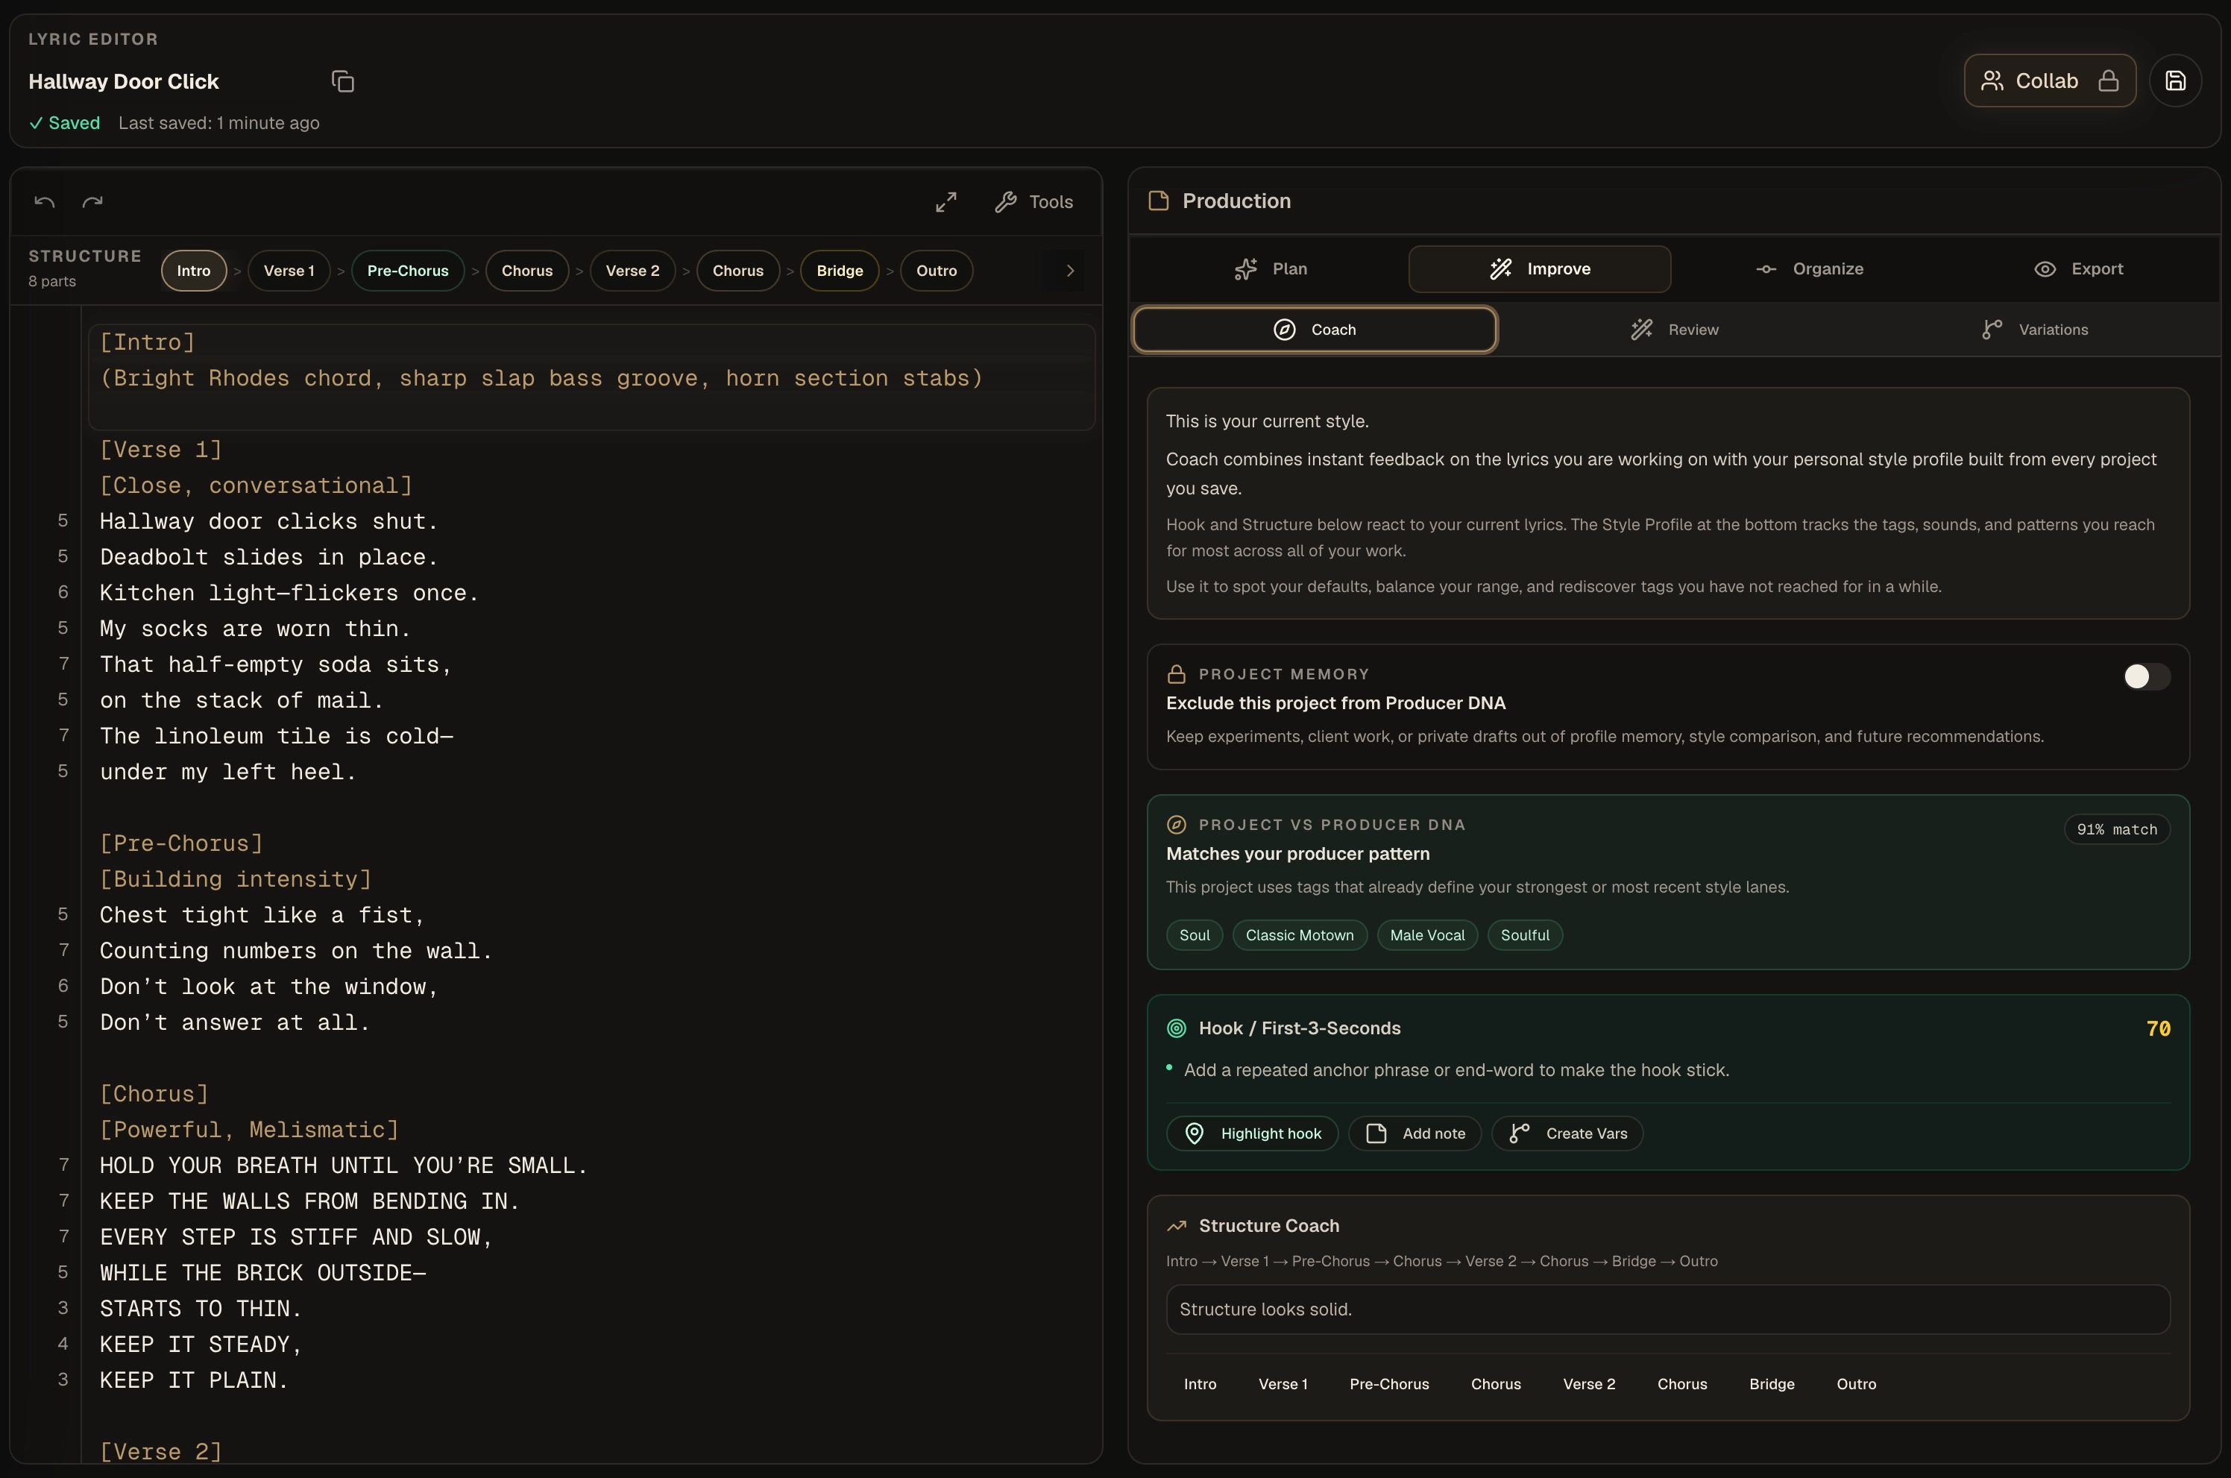Select the Pre-Chorus structure chip
2231x1478 pixels.
coord(408,271)
